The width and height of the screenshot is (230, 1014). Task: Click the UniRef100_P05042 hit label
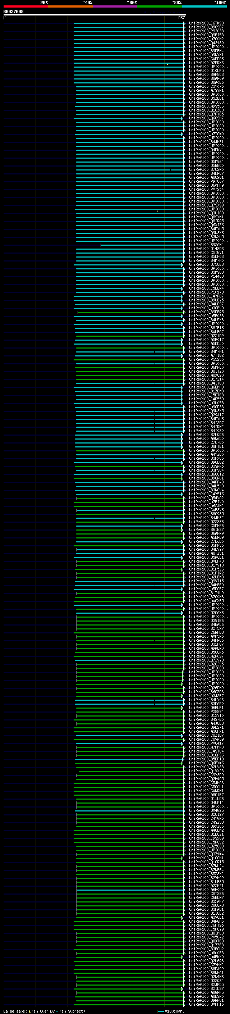click(x=206, y=937)
